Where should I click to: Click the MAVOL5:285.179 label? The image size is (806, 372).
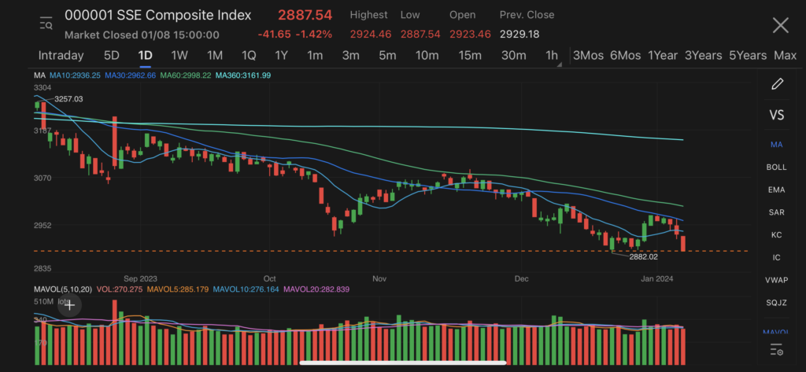point(177,289)
